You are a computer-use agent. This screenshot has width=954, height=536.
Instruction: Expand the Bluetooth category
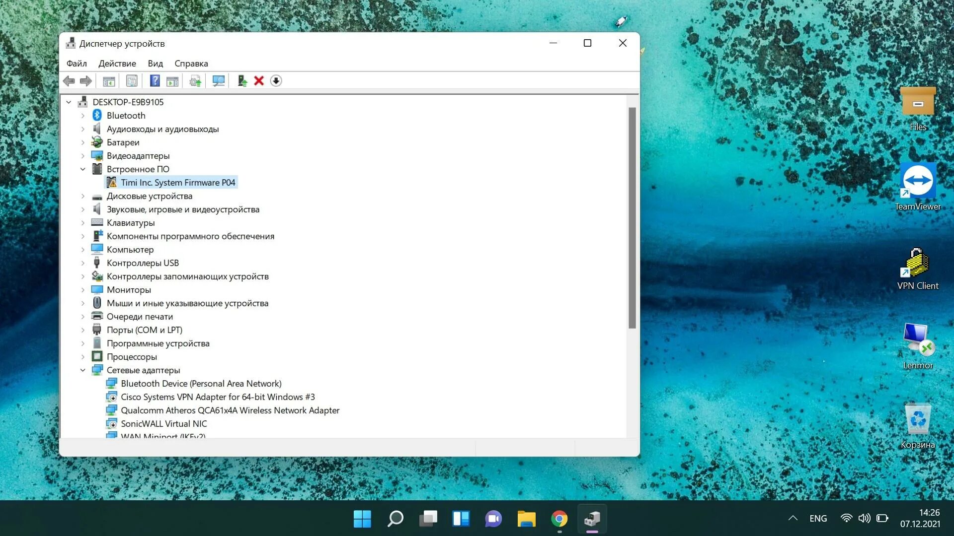(x=83, y=116)
